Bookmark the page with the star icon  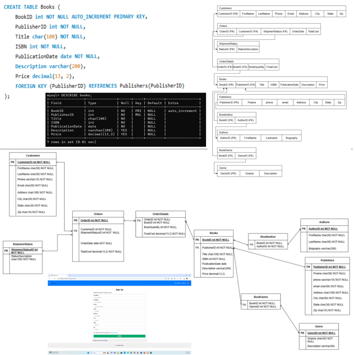(168, 278)
